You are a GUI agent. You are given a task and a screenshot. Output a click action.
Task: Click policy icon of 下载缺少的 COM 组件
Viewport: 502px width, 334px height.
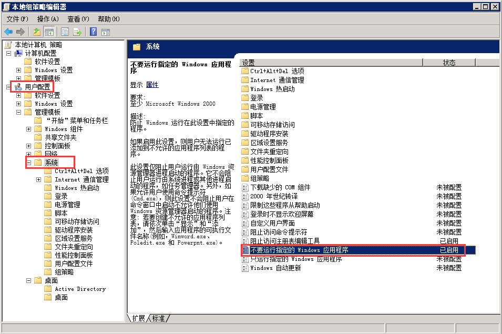[x=245, y=187]
